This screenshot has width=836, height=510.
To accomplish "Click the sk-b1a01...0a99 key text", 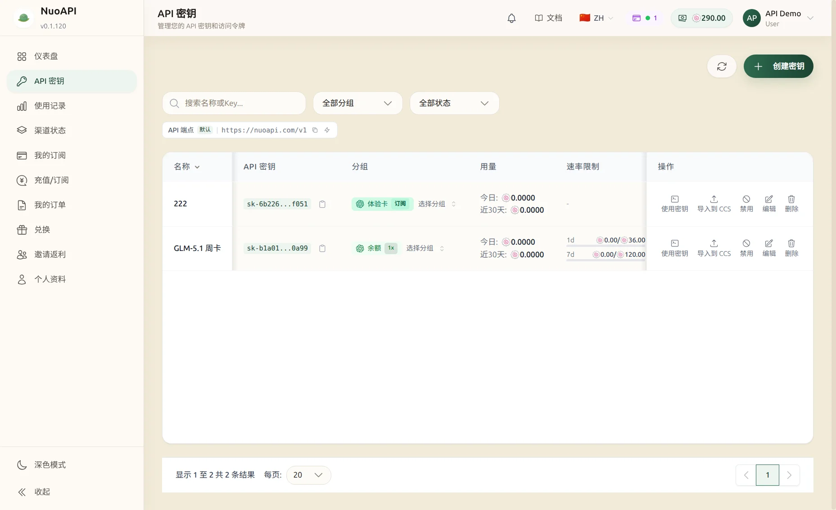I will click(x=277, y=248).
